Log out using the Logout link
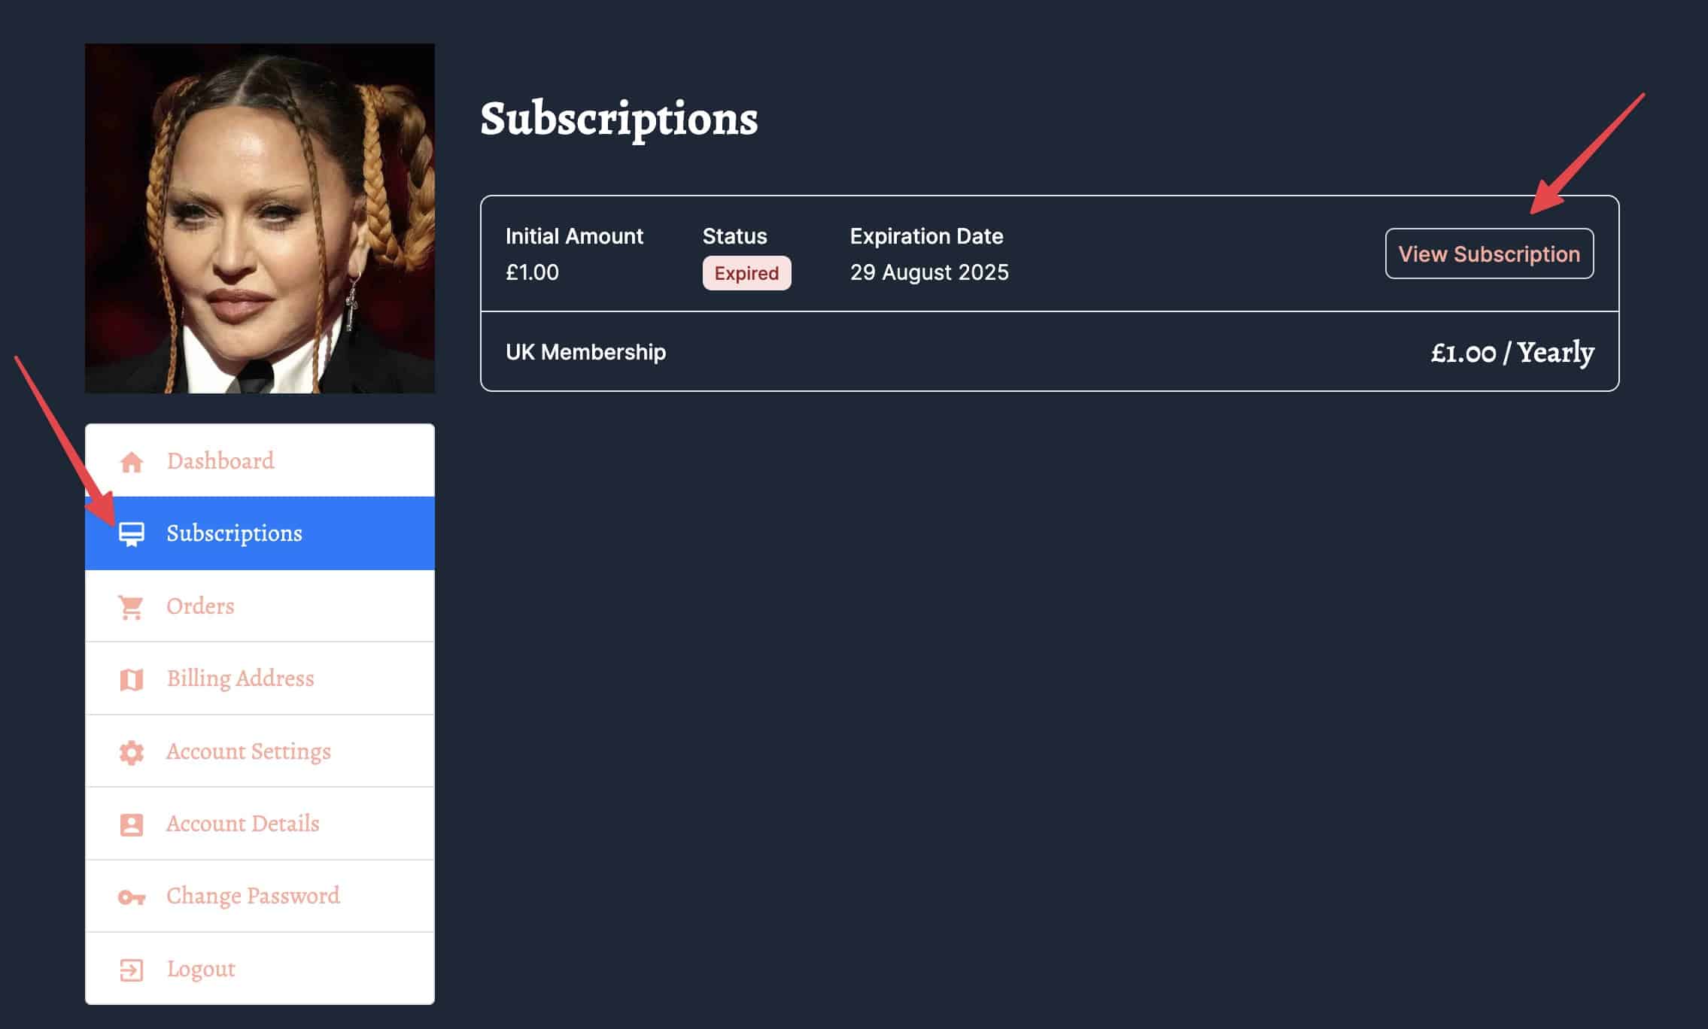The width and height of the screenshot is (1708, 1029). tap(260, 969)
